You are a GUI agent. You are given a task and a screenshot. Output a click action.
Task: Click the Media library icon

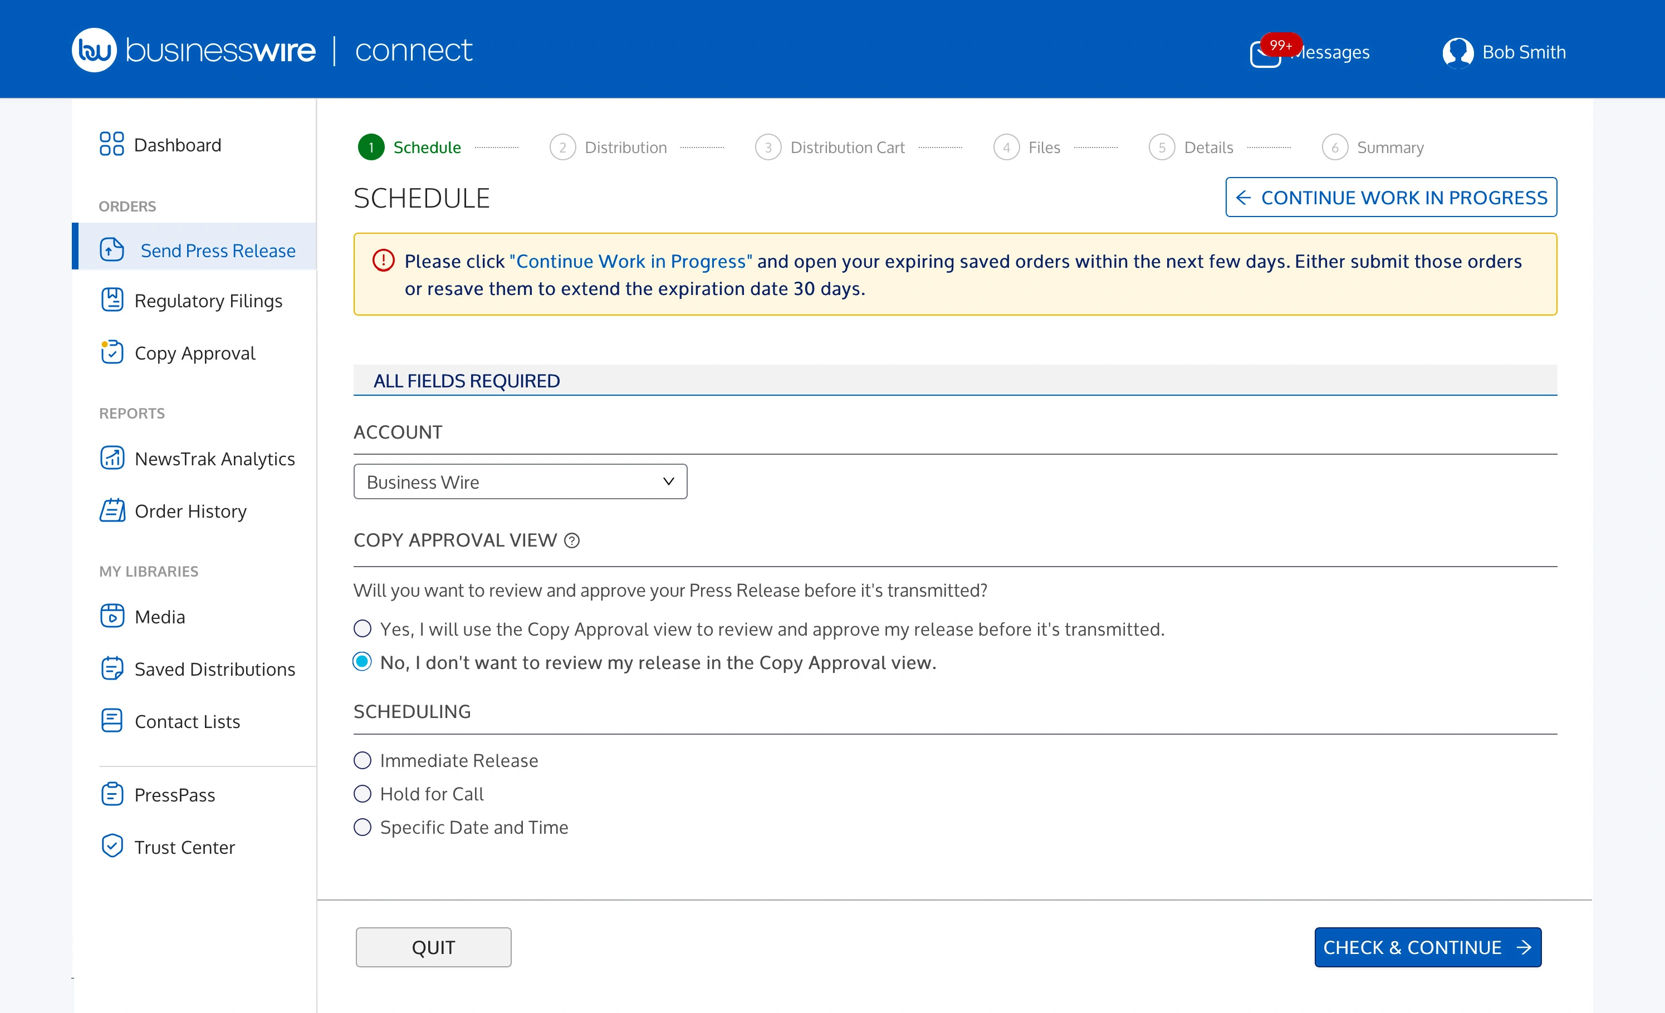coord(112,616)
